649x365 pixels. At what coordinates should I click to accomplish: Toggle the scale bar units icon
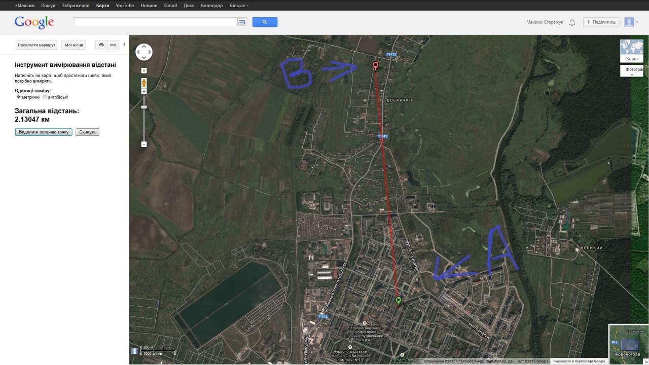tap(134, 350)
